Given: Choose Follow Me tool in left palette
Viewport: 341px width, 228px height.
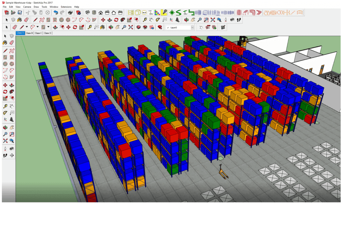Looking at the screenshot, I should click(12, 92).
